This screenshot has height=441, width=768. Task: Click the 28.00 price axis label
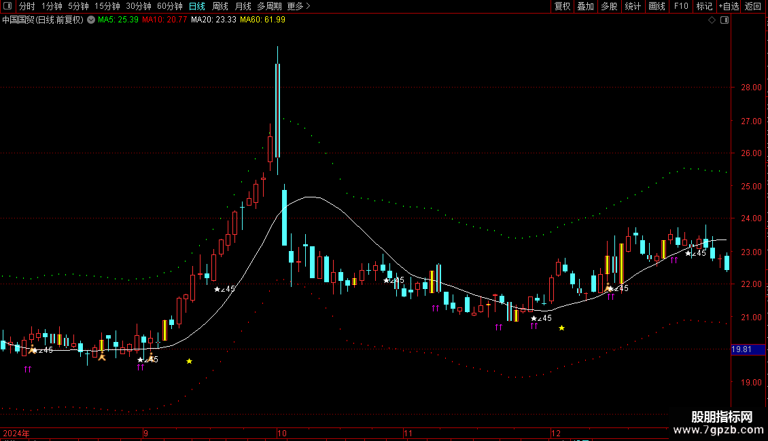(x=751, y=88)
